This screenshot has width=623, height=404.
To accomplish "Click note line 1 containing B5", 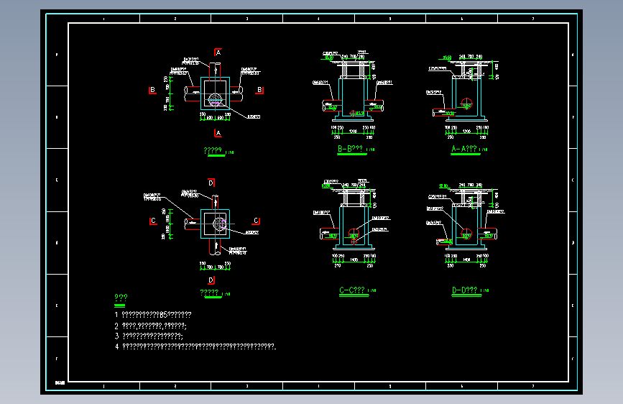I will pyautogui.click(x=153, y=315).
